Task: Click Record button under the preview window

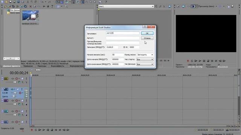Action: 188,61
